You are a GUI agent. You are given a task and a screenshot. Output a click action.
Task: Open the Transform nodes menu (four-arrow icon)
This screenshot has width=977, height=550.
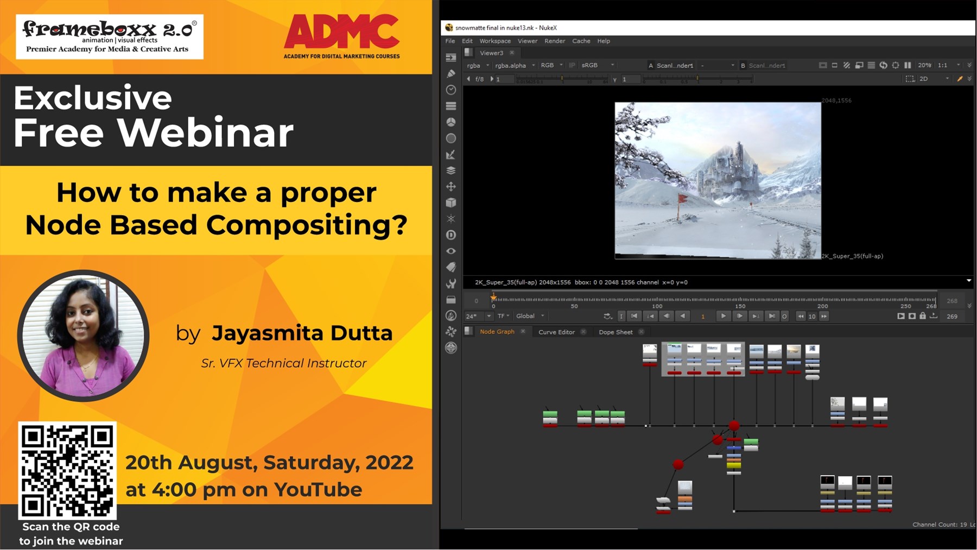pos(451,187)
